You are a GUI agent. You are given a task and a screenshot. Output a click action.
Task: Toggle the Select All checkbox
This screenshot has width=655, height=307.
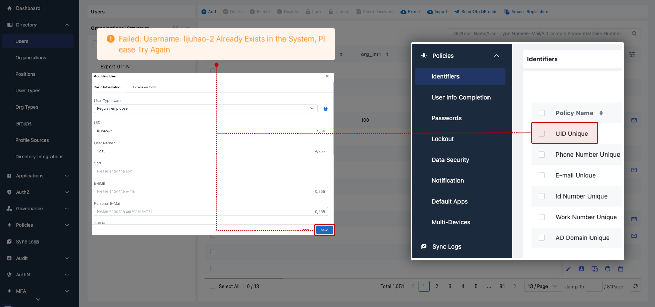click(x=213, y=286)
